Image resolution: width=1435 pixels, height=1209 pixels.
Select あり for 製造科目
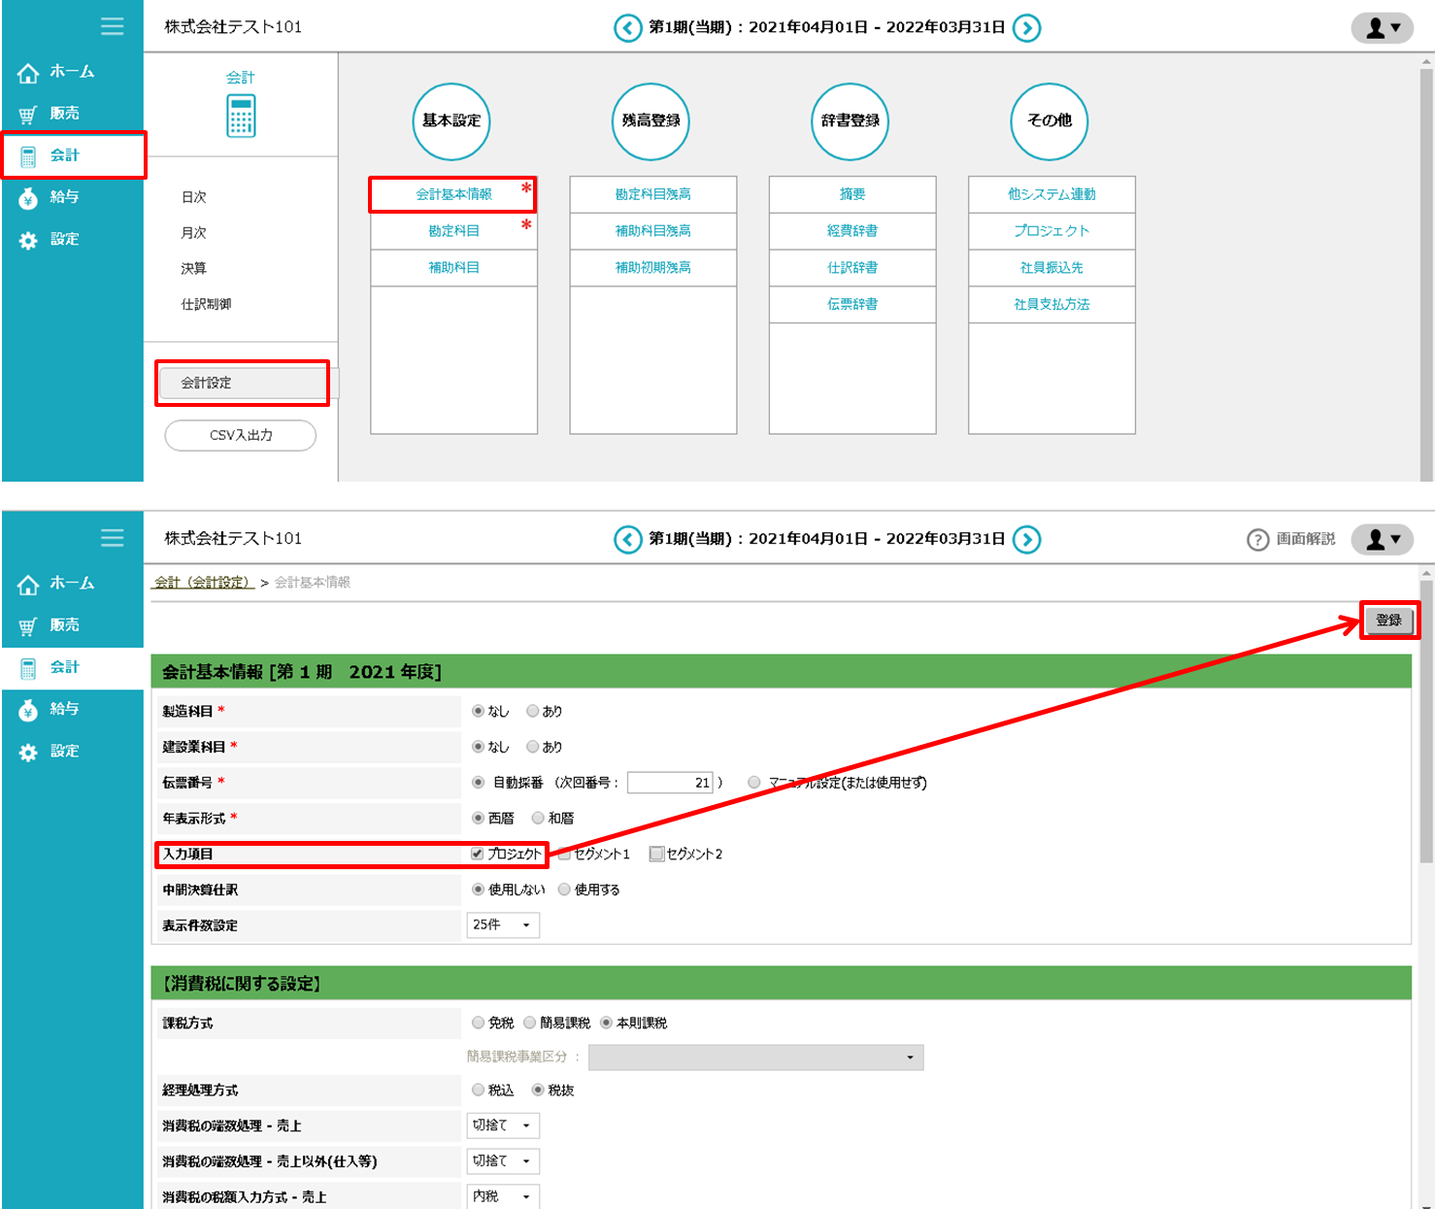532,712
